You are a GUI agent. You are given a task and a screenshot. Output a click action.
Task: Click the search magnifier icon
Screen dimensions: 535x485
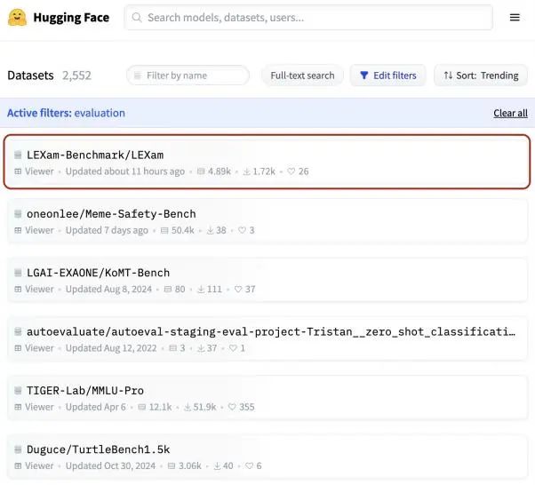[137, 18]
